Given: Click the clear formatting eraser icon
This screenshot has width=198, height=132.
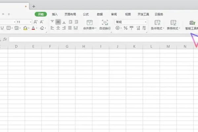Looking at the screenshot, I should click(42, 28).
